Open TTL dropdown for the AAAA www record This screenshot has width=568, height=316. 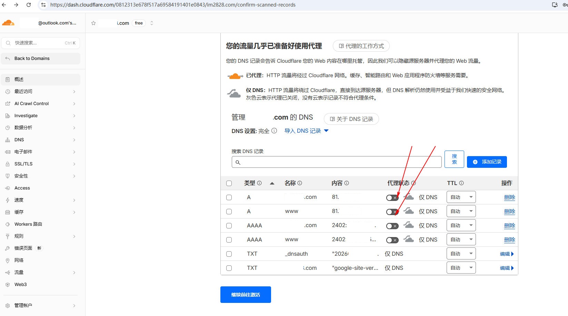(x=461, y=239)
